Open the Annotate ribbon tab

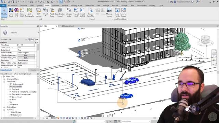click(56, 5)
